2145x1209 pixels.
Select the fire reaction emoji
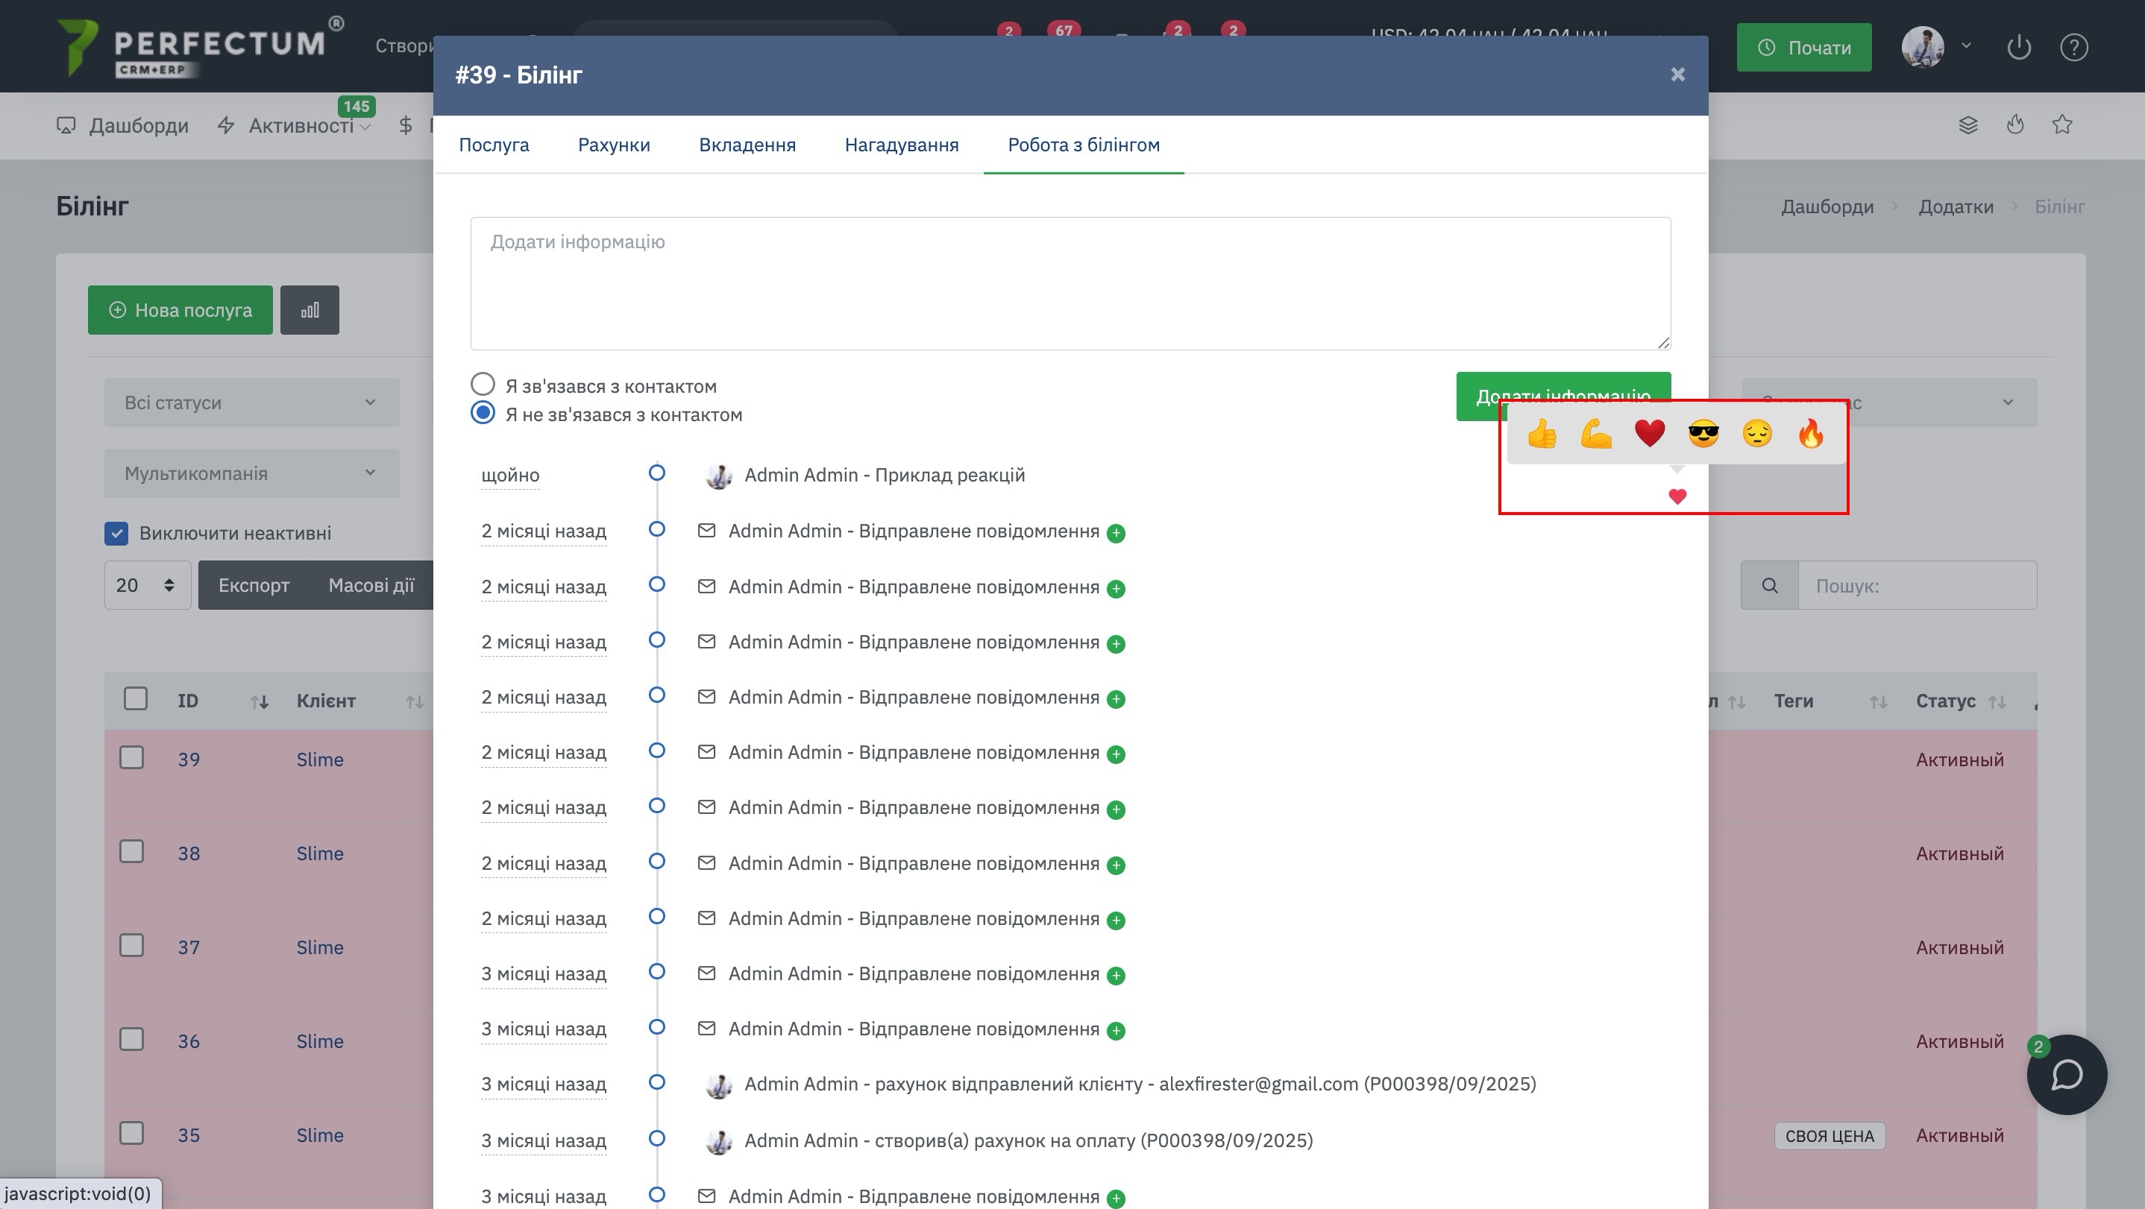pos(1810,434)
